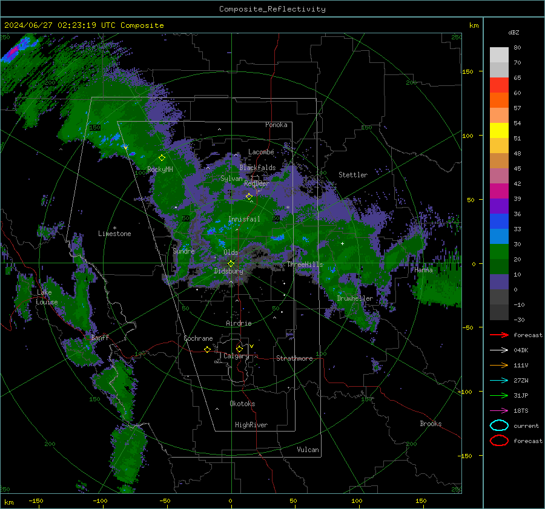This screenshot has height=509, width=545.
Task: Click the Didsbury town label
Action: (228, 271)
